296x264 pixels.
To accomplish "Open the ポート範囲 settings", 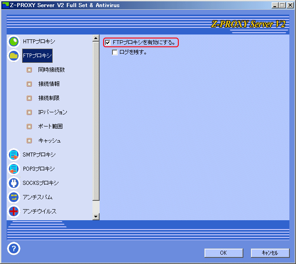I will pyautogui.click(x=50, y=126).
